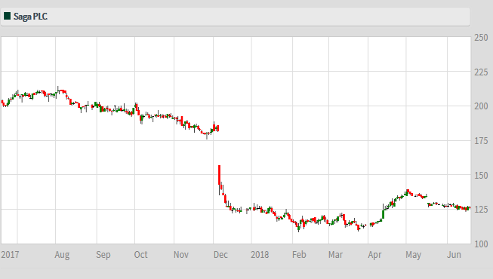493x279 pixels.
Task: Click the Dec date axis label
Action: point(220,255)
